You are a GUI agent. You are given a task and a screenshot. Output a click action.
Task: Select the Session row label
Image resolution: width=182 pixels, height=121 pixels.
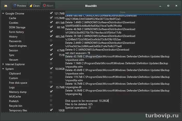pos(14,51)
